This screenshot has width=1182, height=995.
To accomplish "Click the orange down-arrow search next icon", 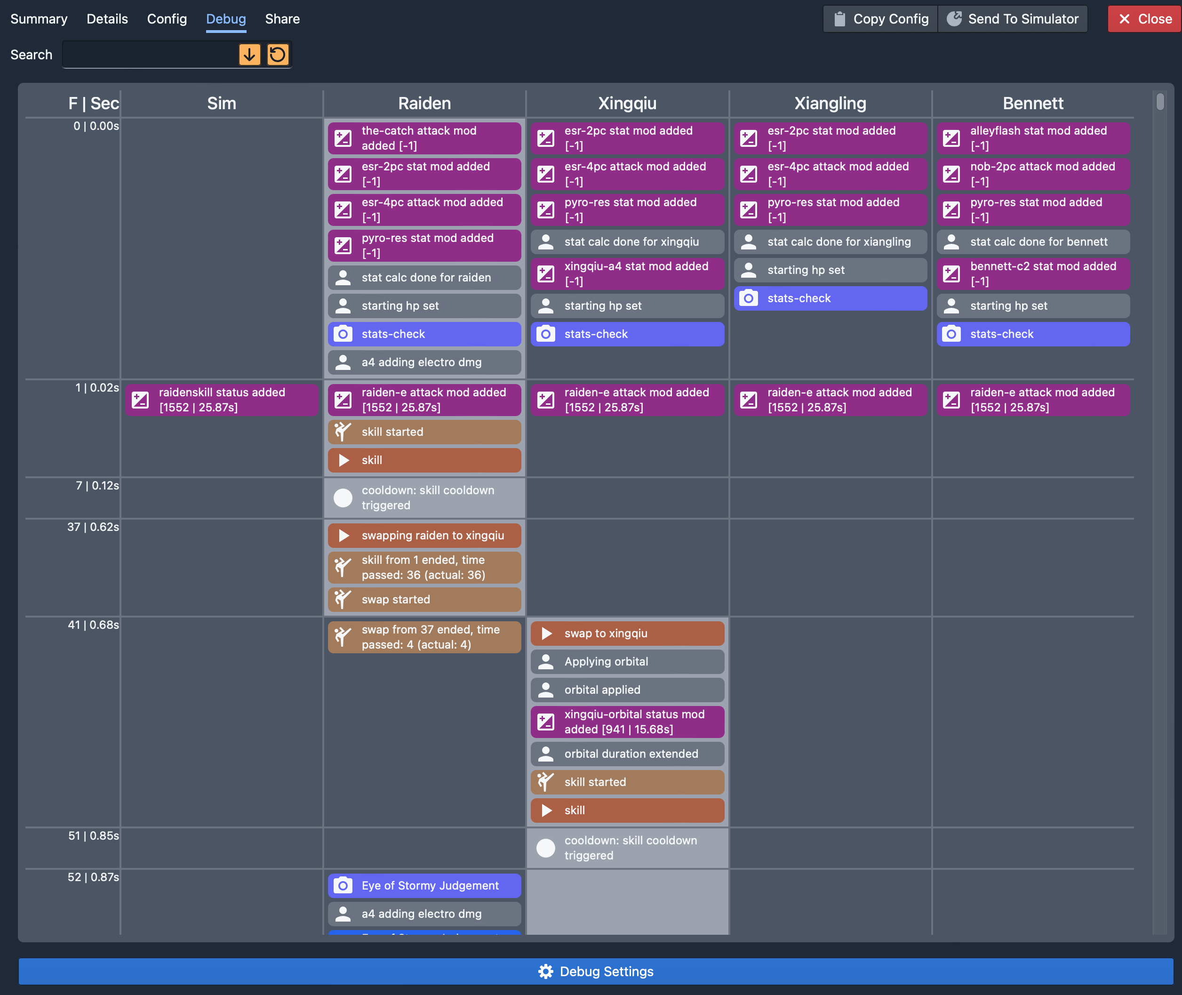I will click(x=249, y=55).
